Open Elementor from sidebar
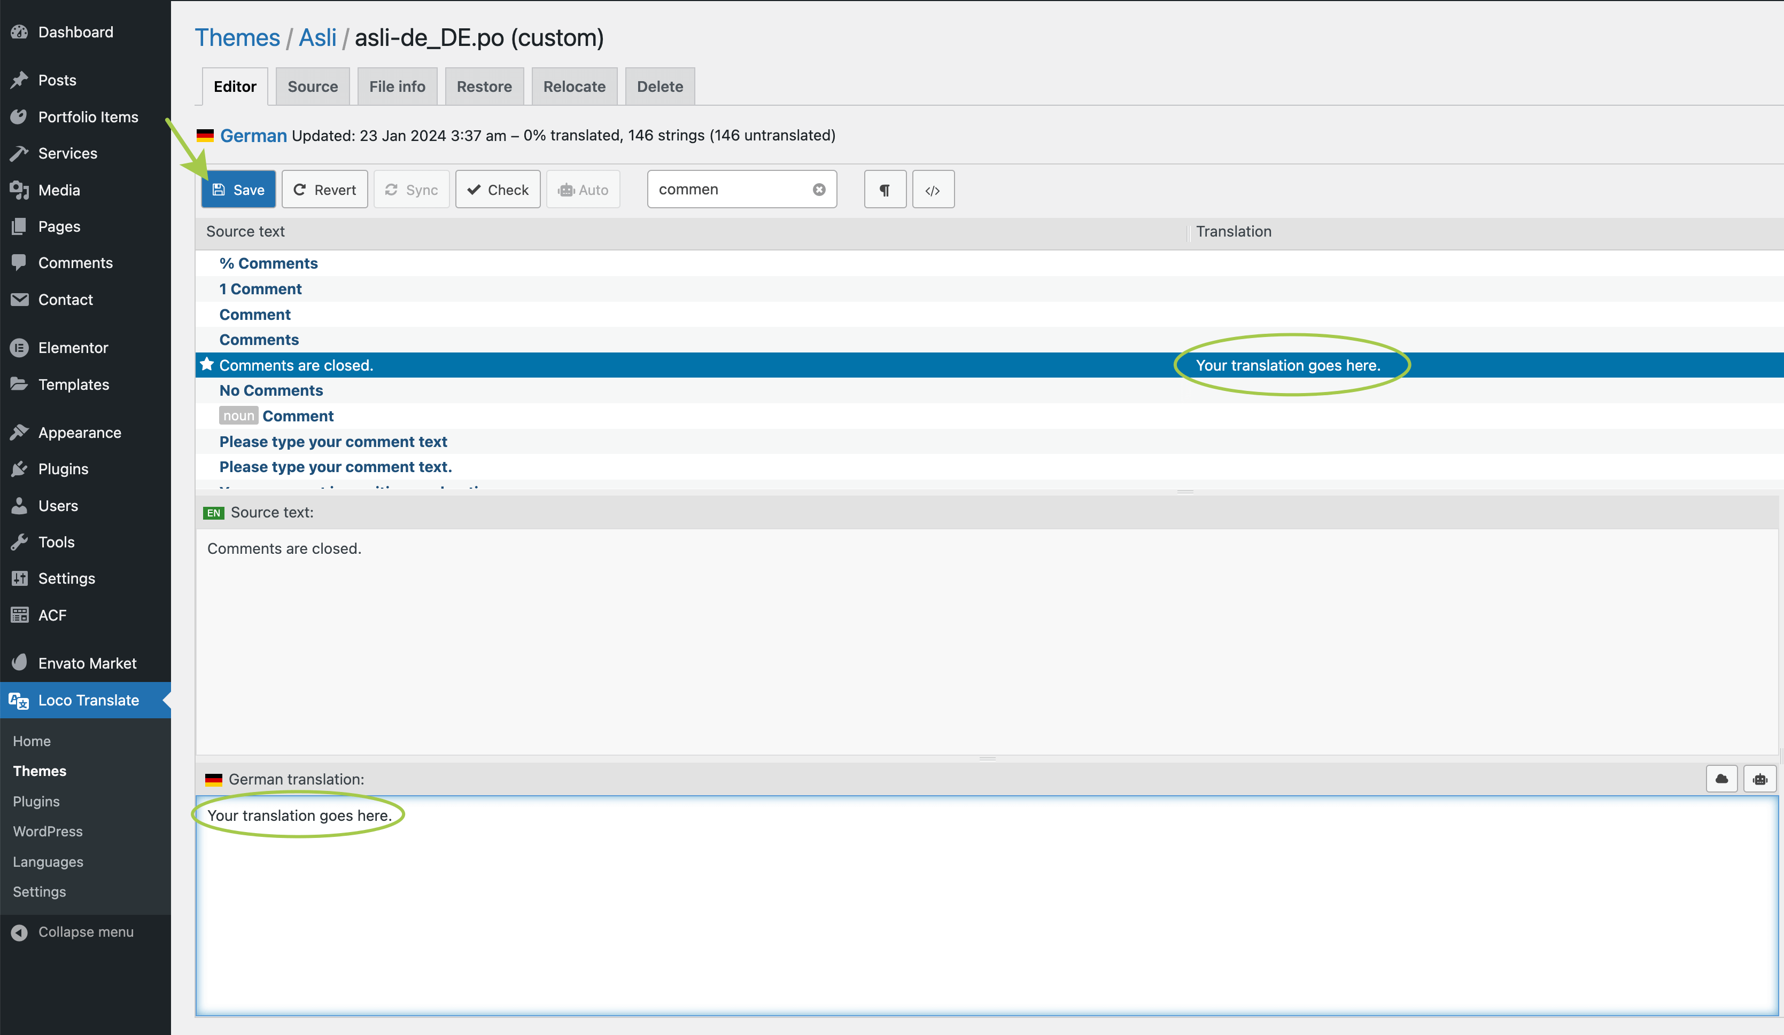The image size is (1784, 1035). point(73,347)
